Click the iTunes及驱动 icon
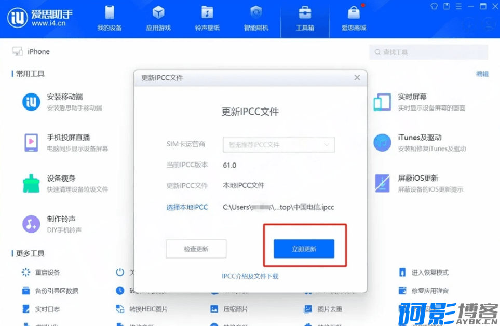The image size is (500, 326). 383,142
